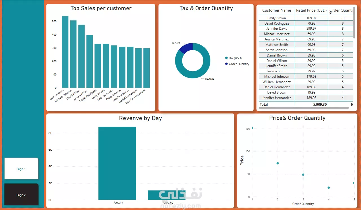Select scatter point at order quantity 3
This screenshot has width=361, height=210.
tap(303, 175)
